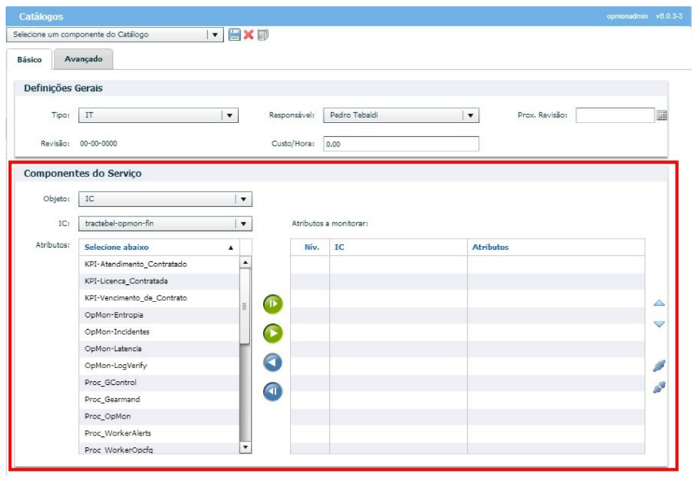
Task: Open the Tipo dropdown showing IT
Action: click(229, 116)
